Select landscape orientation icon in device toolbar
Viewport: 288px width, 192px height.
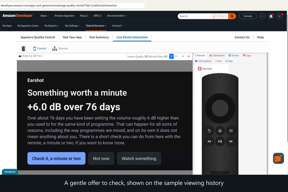click(176, 56)
